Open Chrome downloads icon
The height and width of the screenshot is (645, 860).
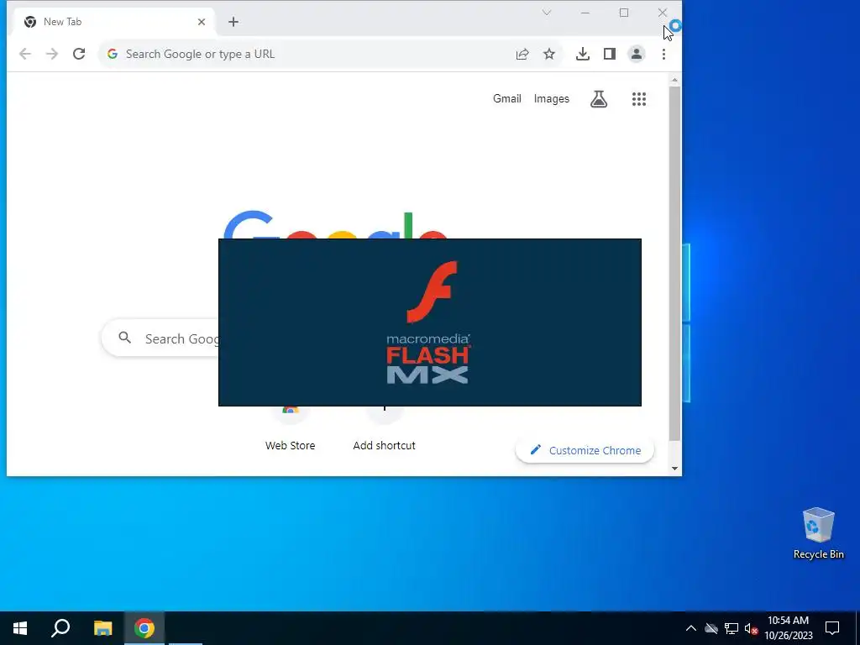pyautogui.click(x=583, y=54)
